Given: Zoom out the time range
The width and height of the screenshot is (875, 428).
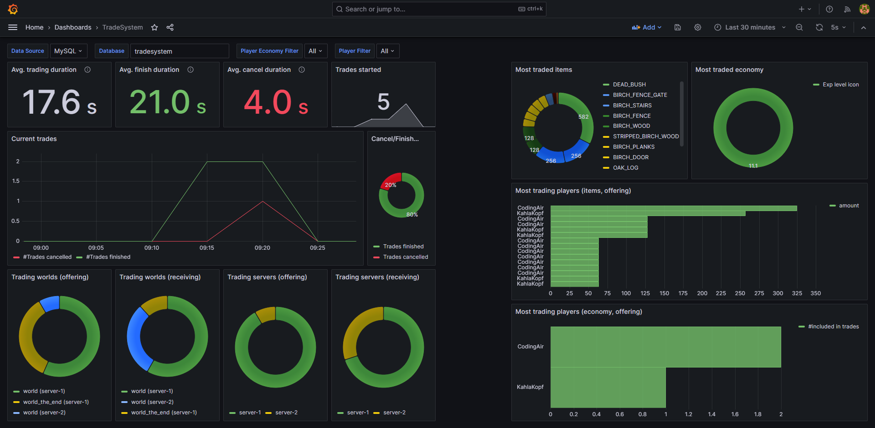Looking at the screenshot, I should pos(799,27).
